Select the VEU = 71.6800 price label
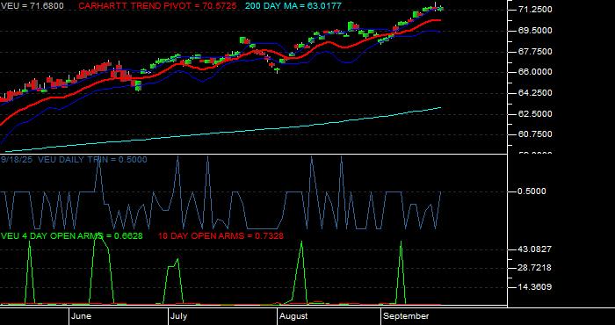615x325 pixels. [x=33, y=6]
